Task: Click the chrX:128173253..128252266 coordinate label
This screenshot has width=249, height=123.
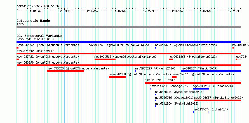Action: (x=38, y=6)
